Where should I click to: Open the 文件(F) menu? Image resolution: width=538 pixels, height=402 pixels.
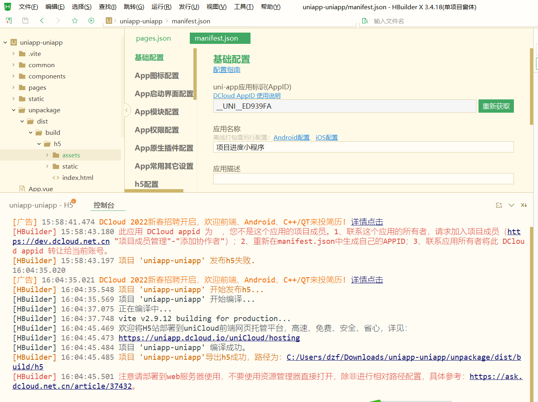click(28, 7)
